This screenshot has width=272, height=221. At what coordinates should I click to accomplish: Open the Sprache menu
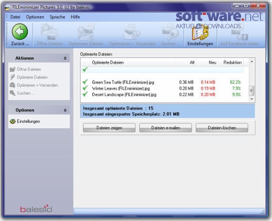click(57, 17)
